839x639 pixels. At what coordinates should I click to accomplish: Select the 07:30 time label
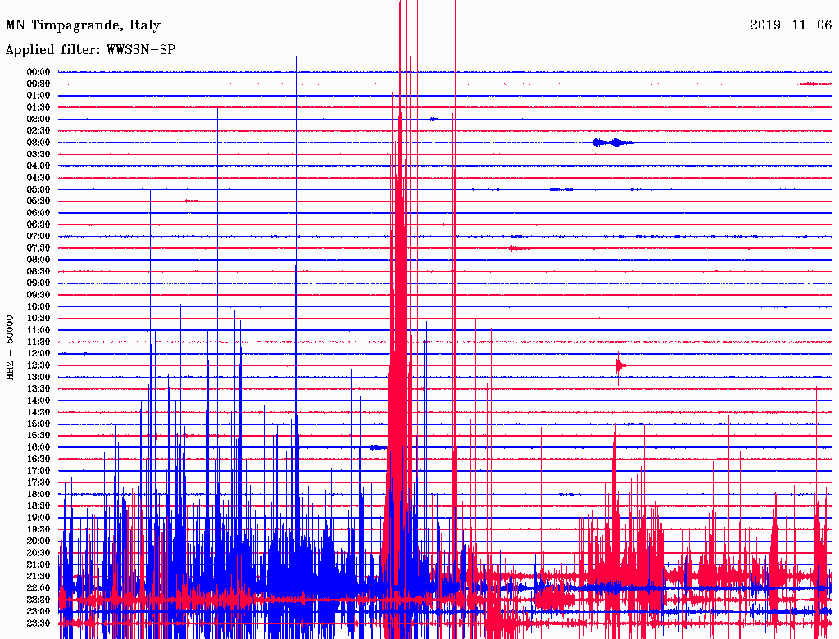pos(39,247)
